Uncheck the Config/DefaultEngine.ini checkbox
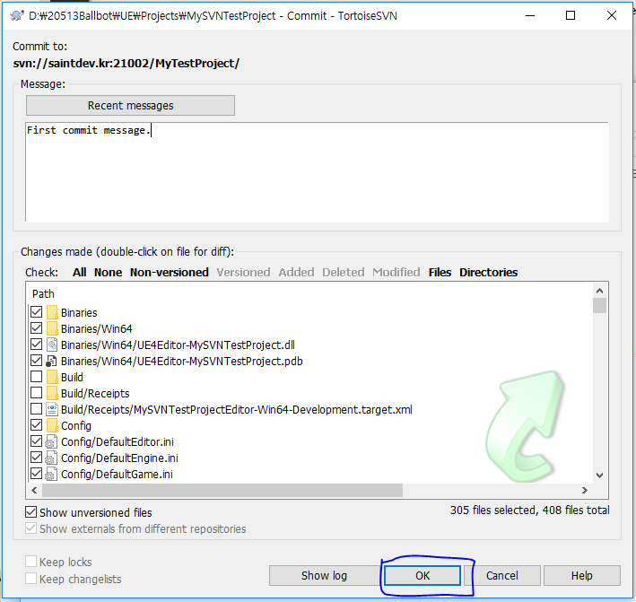Viewport: 636px width, 602px height. click(36, 458)
